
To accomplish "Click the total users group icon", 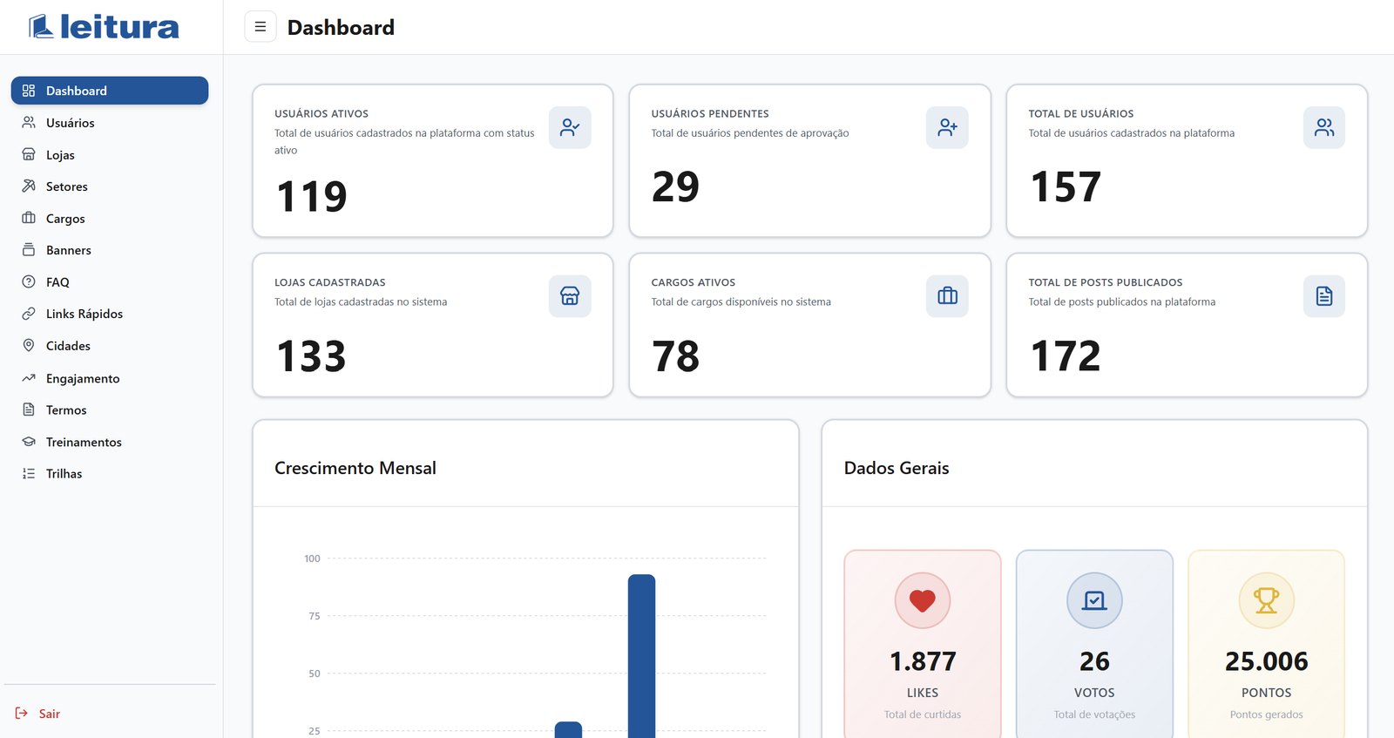I will coord(1324,127).
